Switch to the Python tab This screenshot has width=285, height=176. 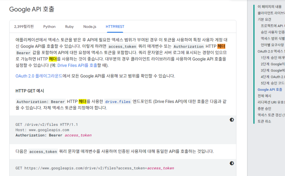coord(49,27)
